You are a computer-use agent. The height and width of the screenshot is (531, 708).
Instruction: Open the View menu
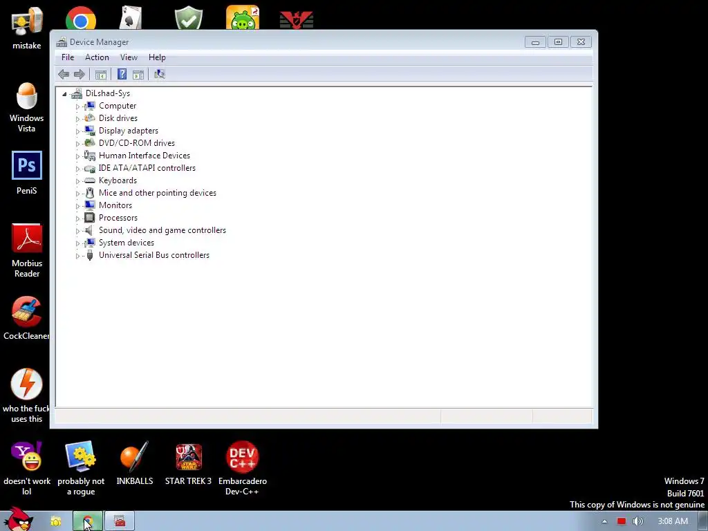(x=129, y=57)
